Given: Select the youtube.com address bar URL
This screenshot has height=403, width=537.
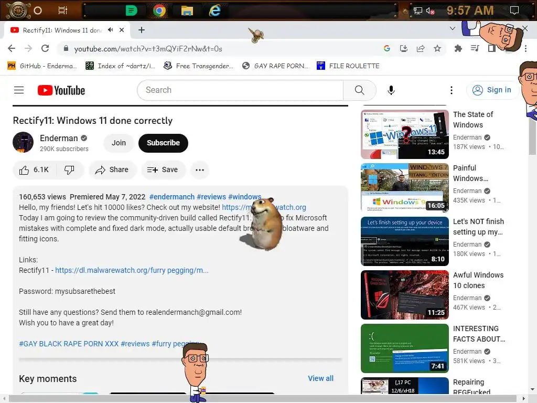Looking at the screenshot, I should click(x=148, y=49).
